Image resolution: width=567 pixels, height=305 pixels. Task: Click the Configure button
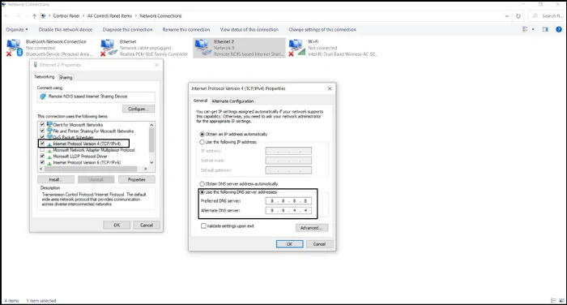click(139, 109)
